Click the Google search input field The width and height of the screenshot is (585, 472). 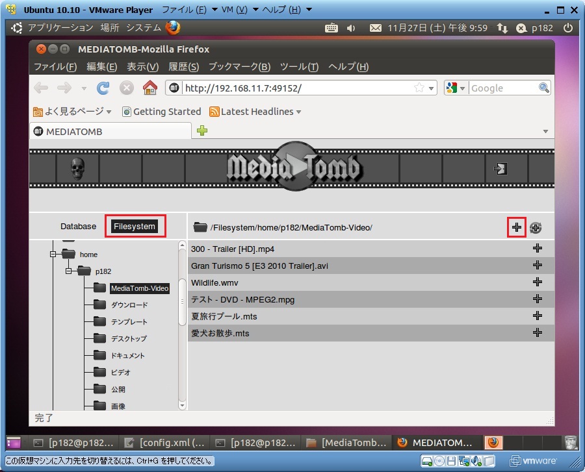[504, 88]
